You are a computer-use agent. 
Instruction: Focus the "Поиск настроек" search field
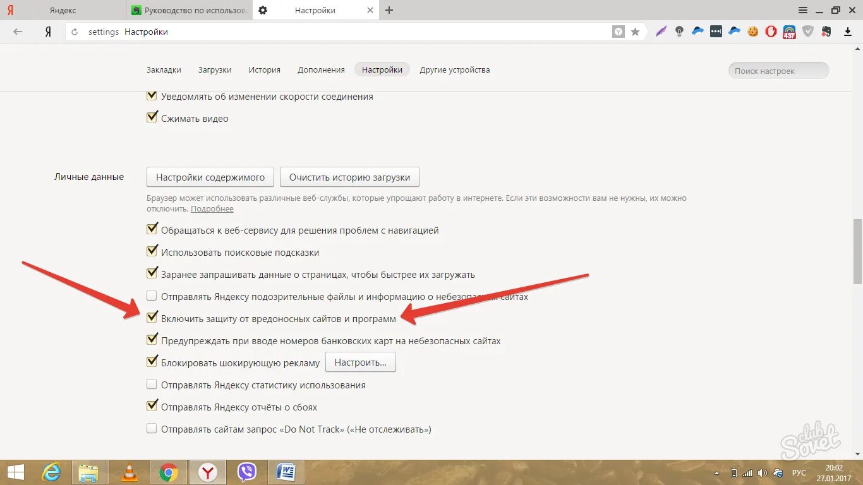click(x=778, y=71)
